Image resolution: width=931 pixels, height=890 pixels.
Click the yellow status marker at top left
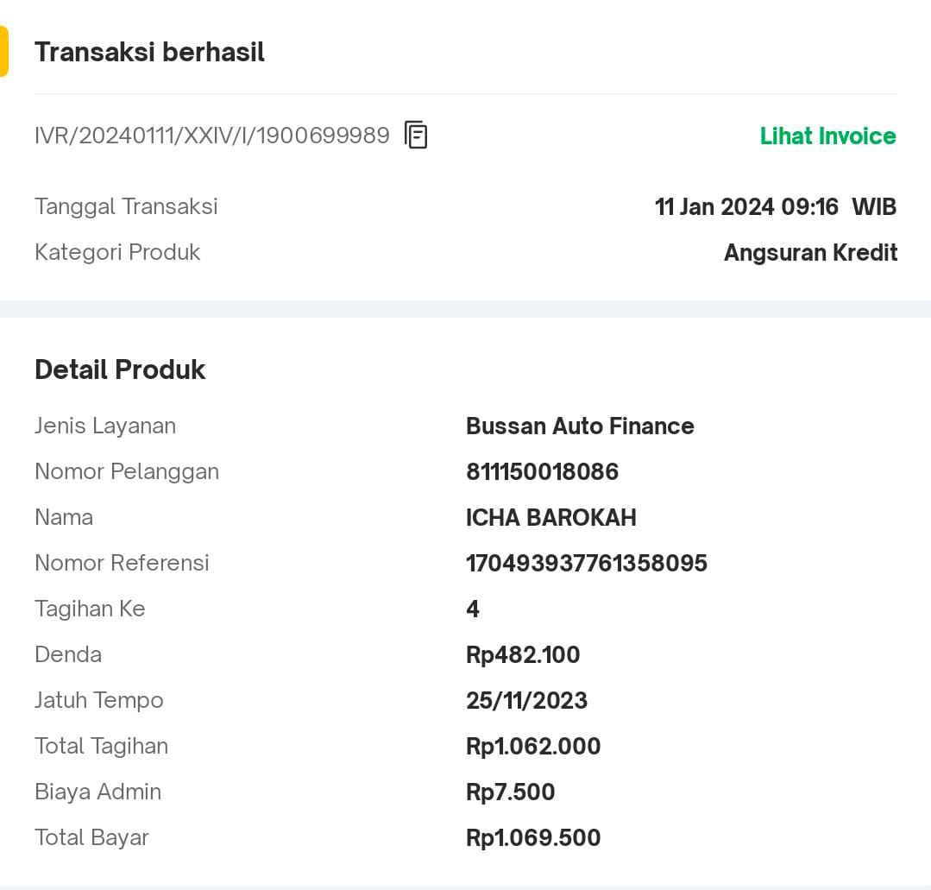coord(3,52)
